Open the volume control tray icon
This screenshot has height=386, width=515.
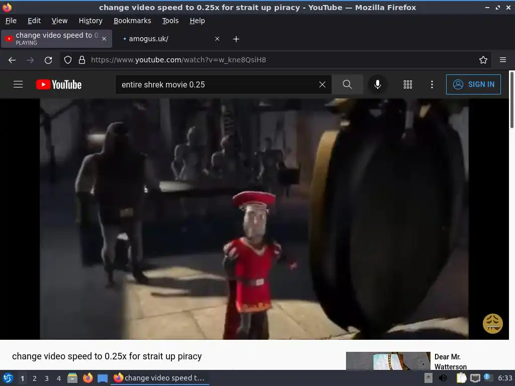point(443,378)
